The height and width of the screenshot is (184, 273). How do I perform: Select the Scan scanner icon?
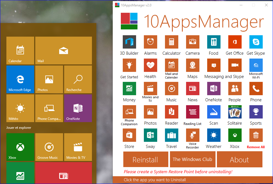click(x=214, y=112)
